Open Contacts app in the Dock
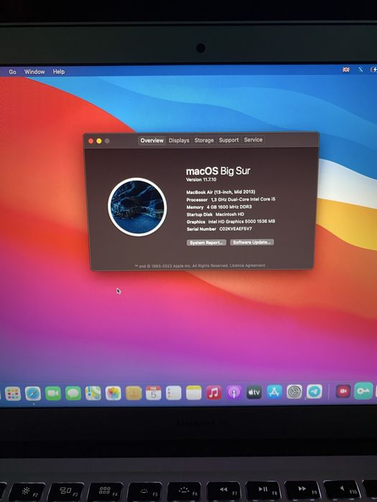377x502 pixels. point(134,393)
